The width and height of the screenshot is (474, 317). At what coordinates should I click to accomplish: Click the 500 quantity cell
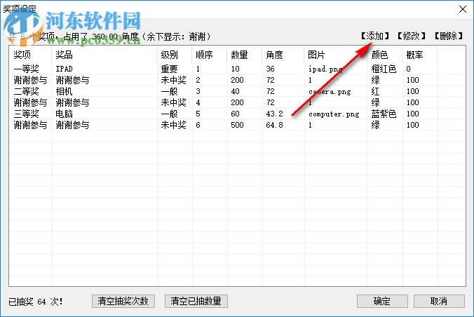tap(237, 125)
